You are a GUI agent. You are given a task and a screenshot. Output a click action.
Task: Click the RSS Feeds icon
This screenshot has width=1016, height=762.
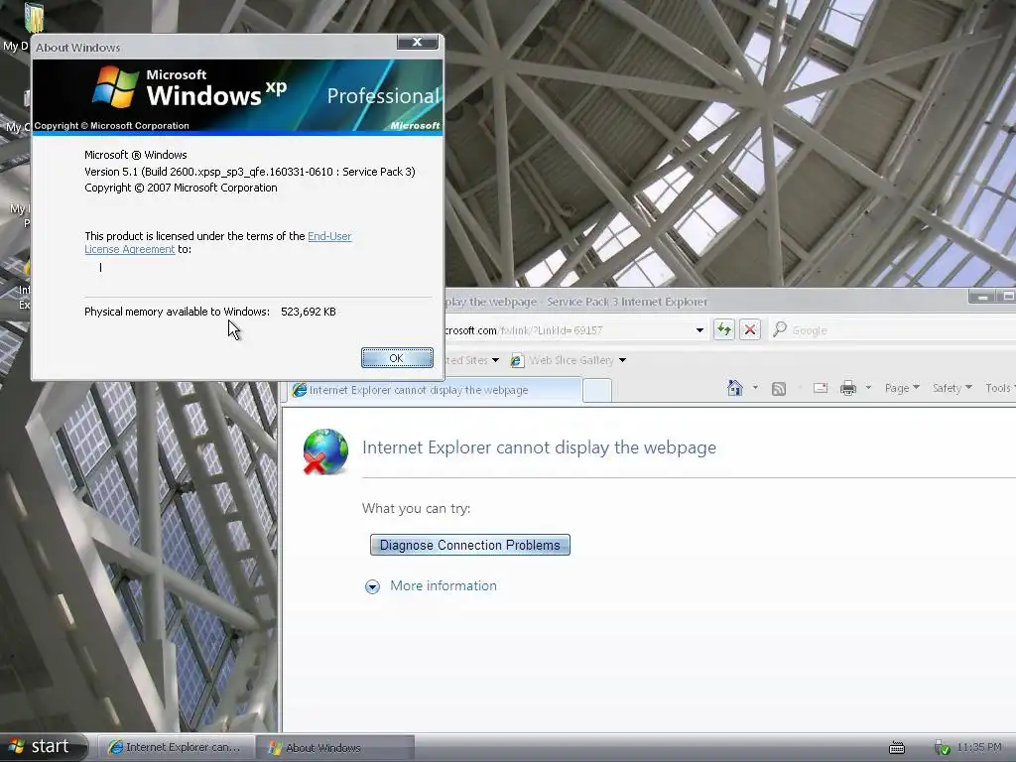click(779, 388)
